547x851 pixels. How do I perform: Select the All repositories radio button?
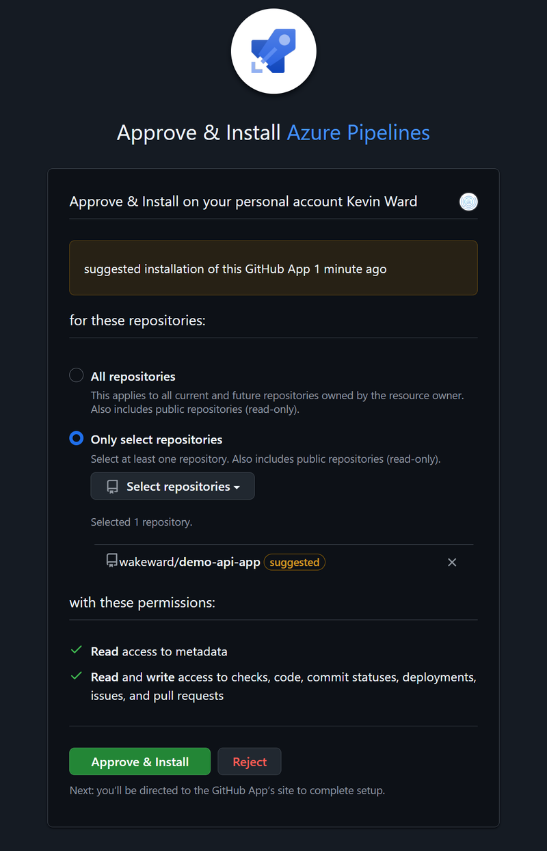point(76,375)
